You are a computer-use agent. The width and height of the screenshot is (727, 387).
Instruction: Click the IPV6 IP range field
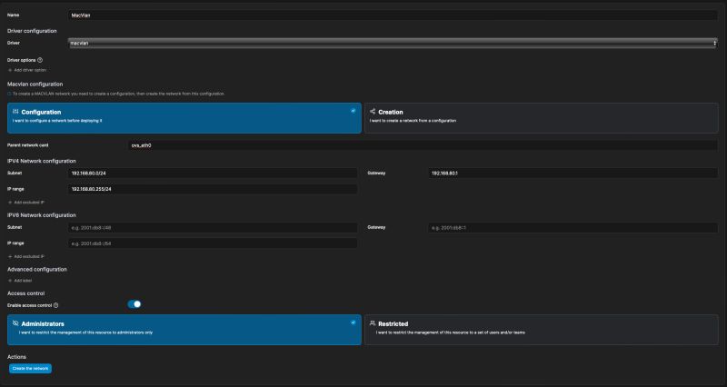213,243
